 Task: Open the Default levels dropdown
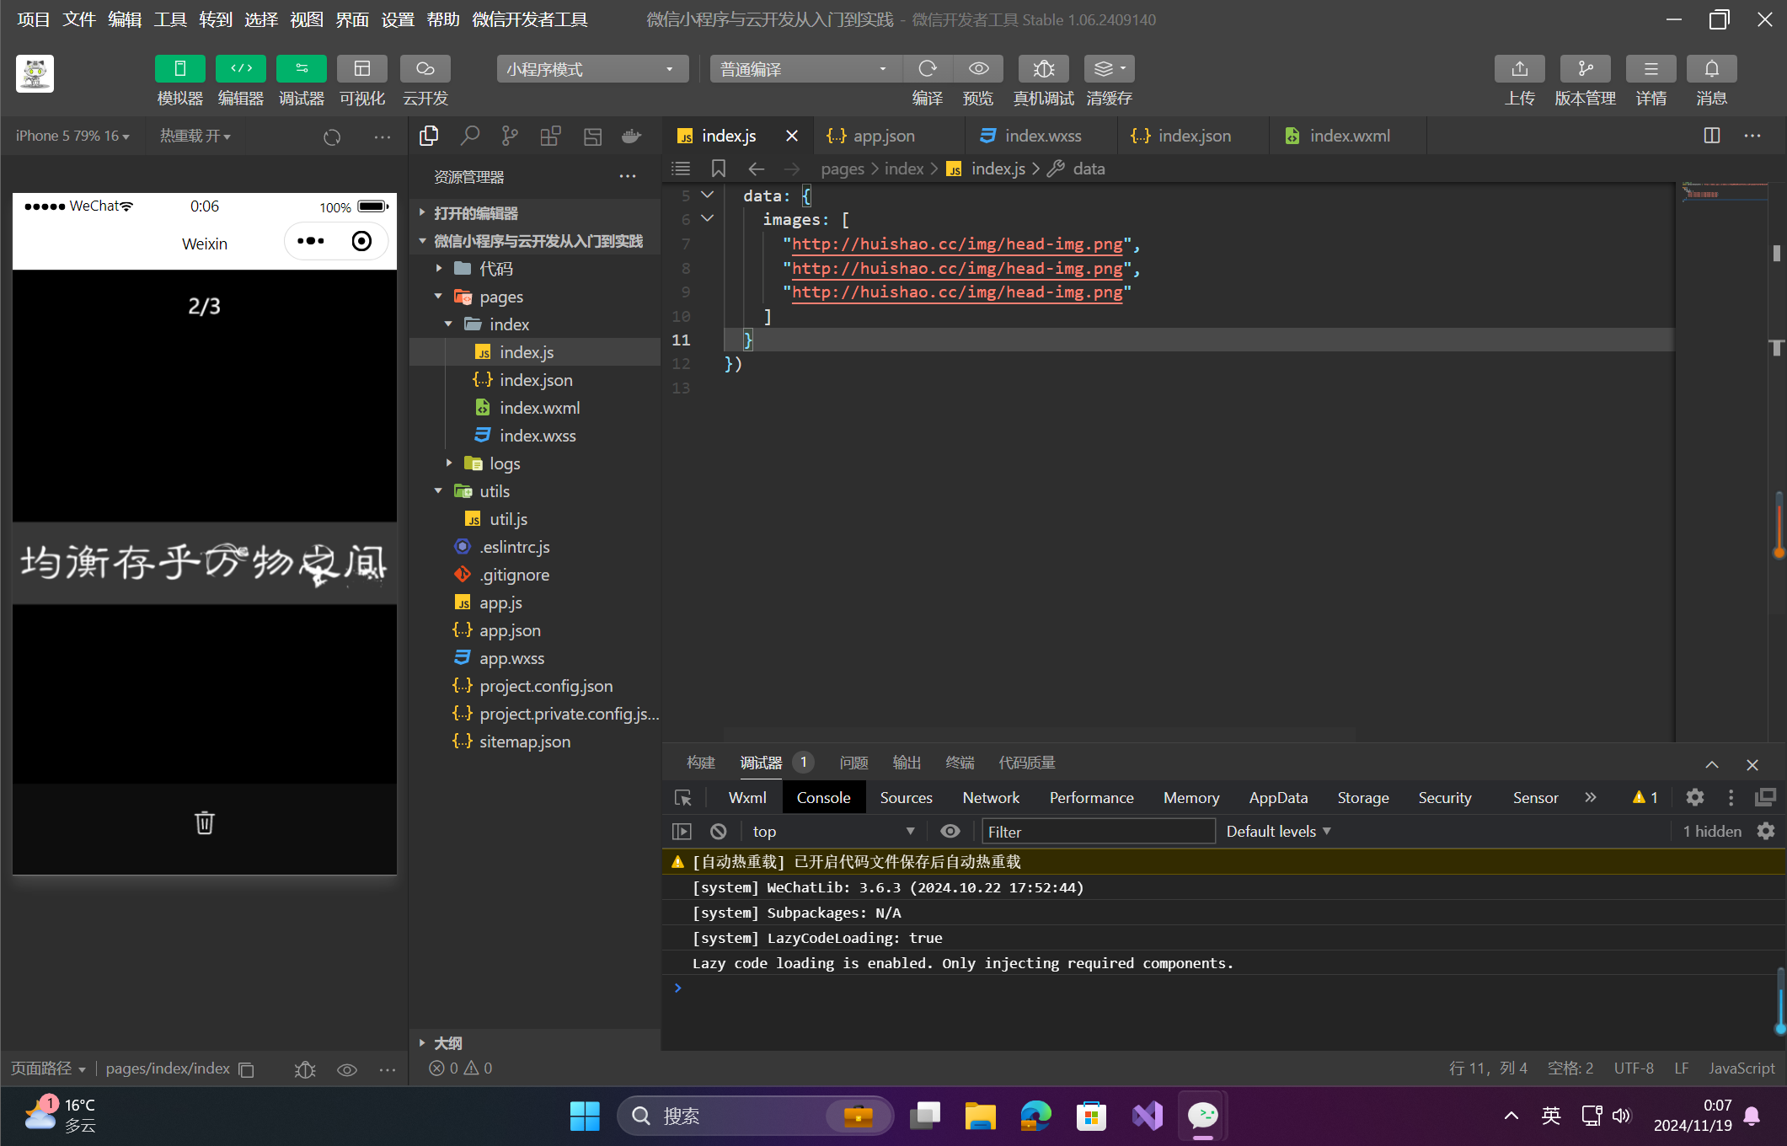(x=1278, y=832)
